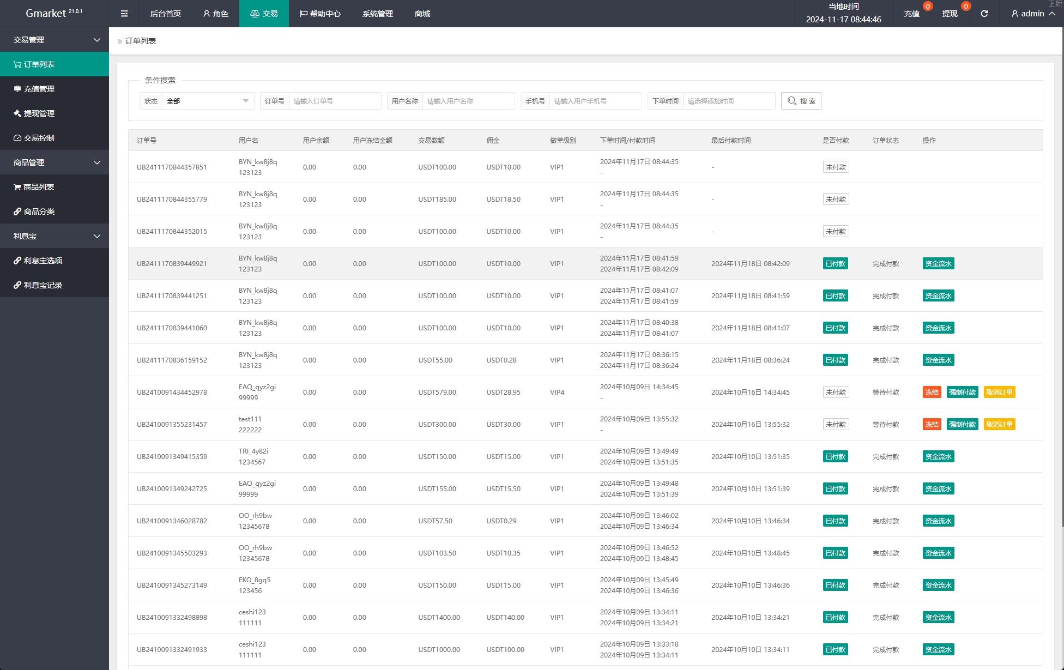Open 充值管理 in the sidebar

click(x=39, y=89)
